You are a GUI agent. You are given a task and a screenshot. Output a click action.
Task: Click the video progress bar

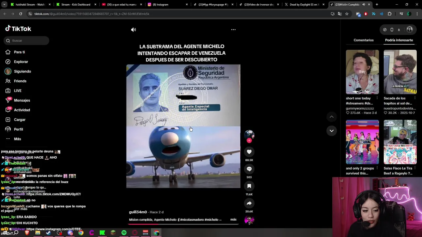point(183,224)
